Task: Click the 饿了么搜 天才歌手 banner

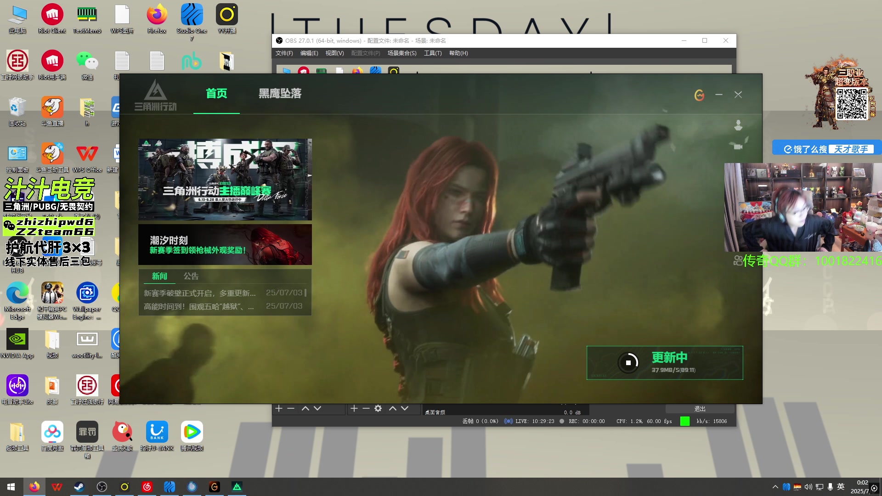Action: coord(827,148)
